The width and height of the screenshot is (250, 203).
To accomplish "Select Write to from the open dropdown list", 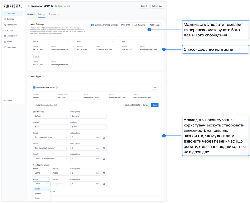I will pyautogui.click(x=42, y=194).
